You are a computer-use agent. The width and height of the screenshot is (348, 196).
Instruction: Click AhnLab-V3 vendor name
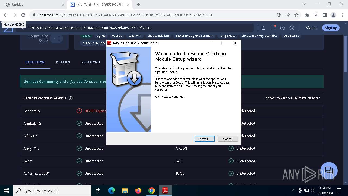click(32, 123)
